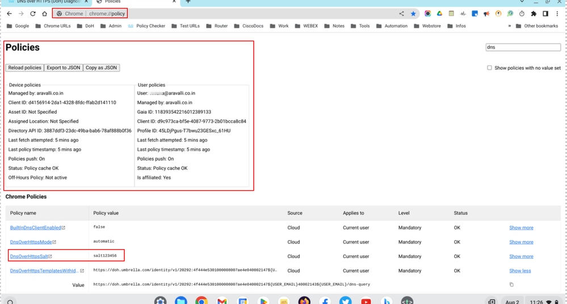Click Copy as JSON button

[x=101, y=68]
